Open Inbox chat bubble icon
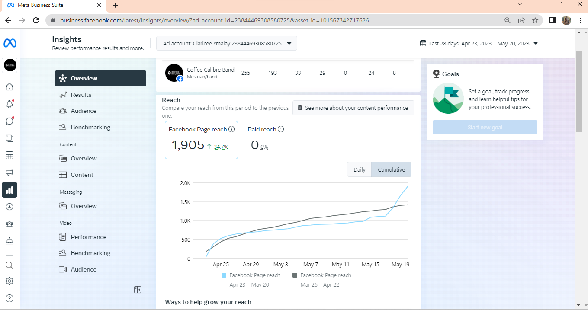This screenshot has height=310, width=588. click(x=10, y=121)
